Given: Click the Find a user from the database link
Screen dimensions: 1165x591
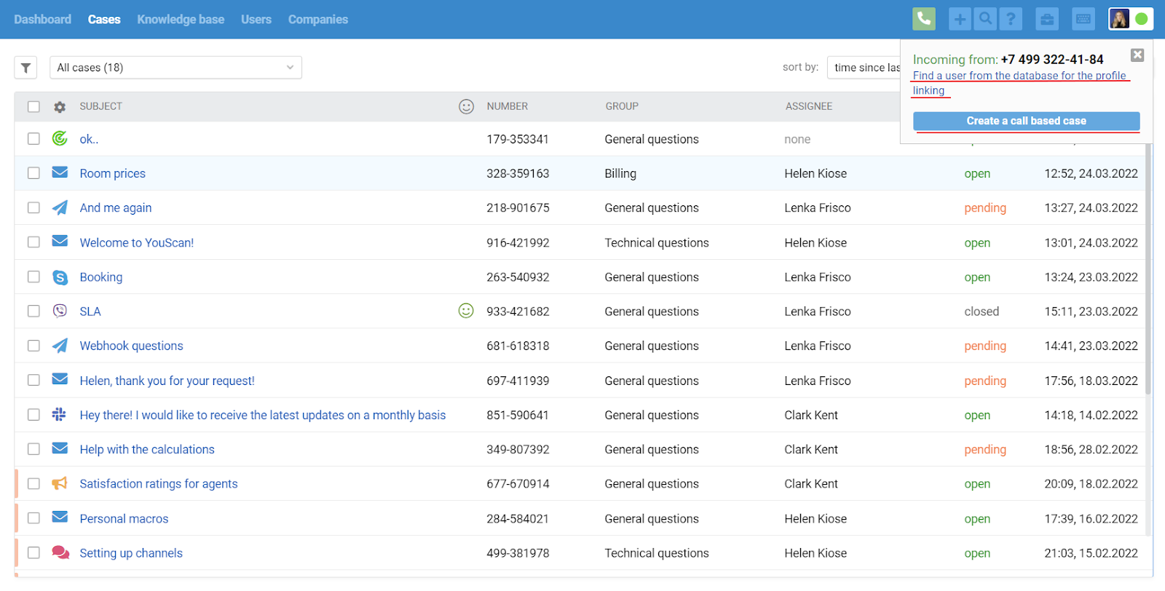Looking at the screenshot, I should [1020, 83].
